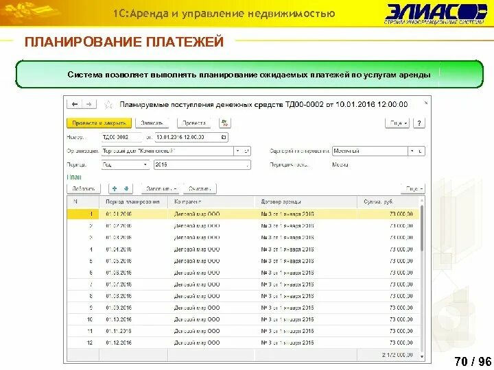Show document postings with Дт/Кт icon

click(x=224, y=123)
